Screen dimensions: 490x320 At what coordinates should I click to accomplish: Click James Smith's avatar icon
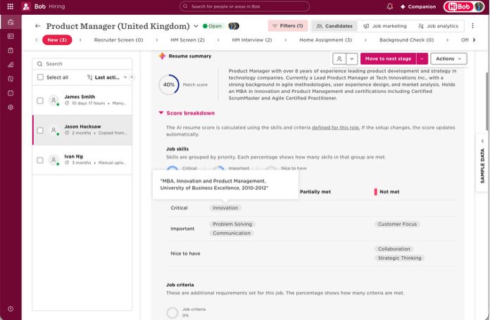pos(54,100)
